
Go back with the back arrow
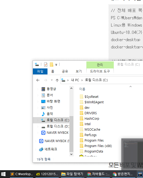38,80
